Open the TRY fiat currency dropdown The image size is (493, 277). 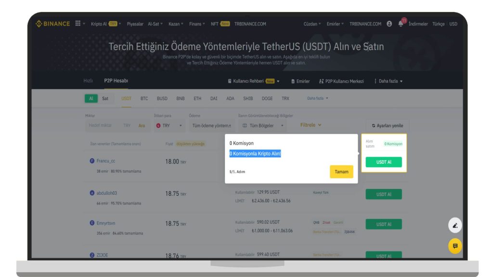coord(169,126)
